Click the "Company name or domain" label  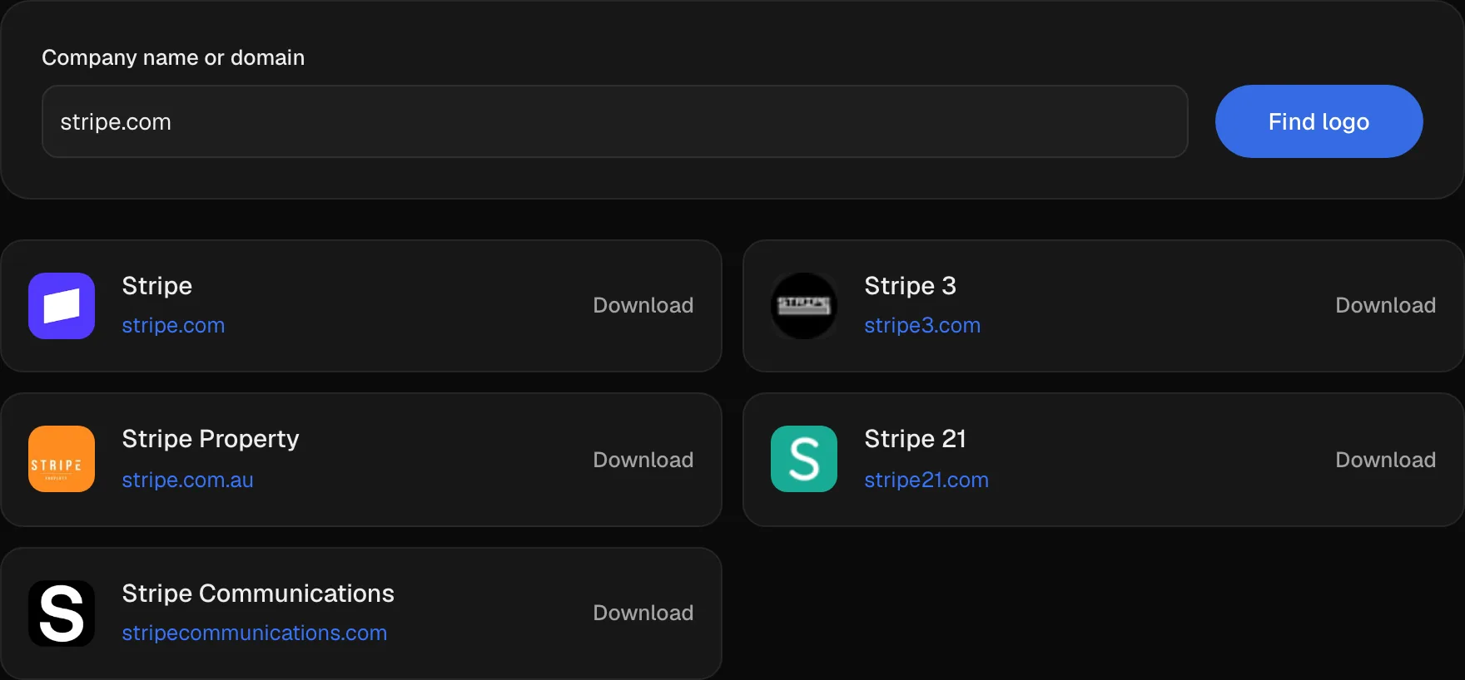click(173, 57)
